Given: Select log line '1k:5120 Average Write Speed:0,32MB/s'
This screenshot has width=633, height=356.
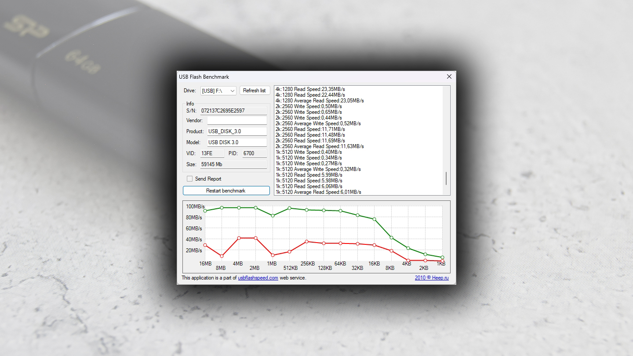Looking at the screenshot, I should [318, 169].
